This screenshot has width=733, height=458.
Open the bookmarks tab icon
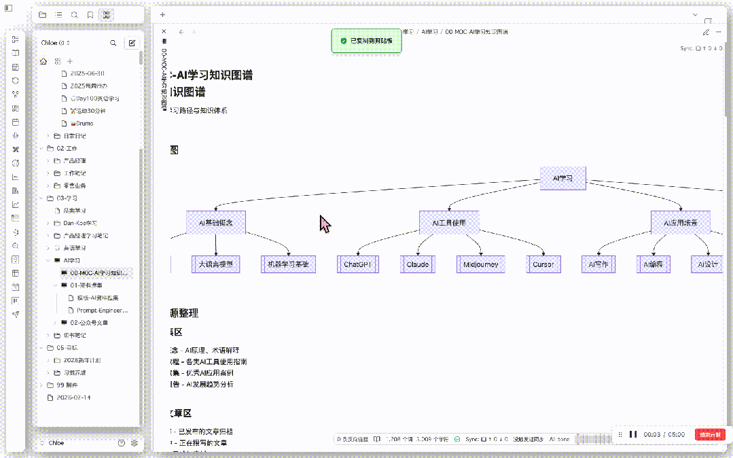click(90, 15)
